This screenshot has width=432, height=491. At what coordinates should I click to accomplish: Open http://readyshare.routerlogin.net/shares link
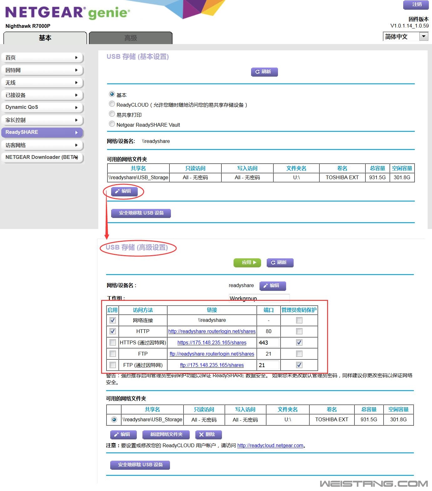tap(212, 331)
